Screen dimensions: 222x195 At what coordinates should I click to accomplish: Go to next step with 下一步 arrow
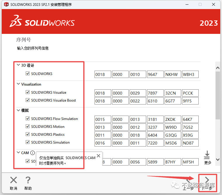pyautogui.click(x=207, y=180)
